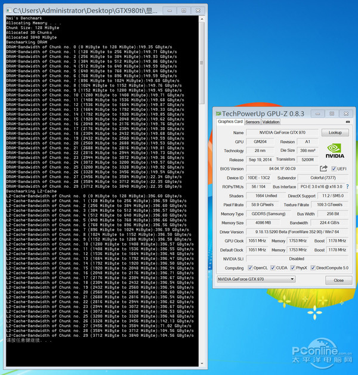358x375 pixels.
Task: Click the Device ID field 10DE - 13C2
Action: coord(259,178)
